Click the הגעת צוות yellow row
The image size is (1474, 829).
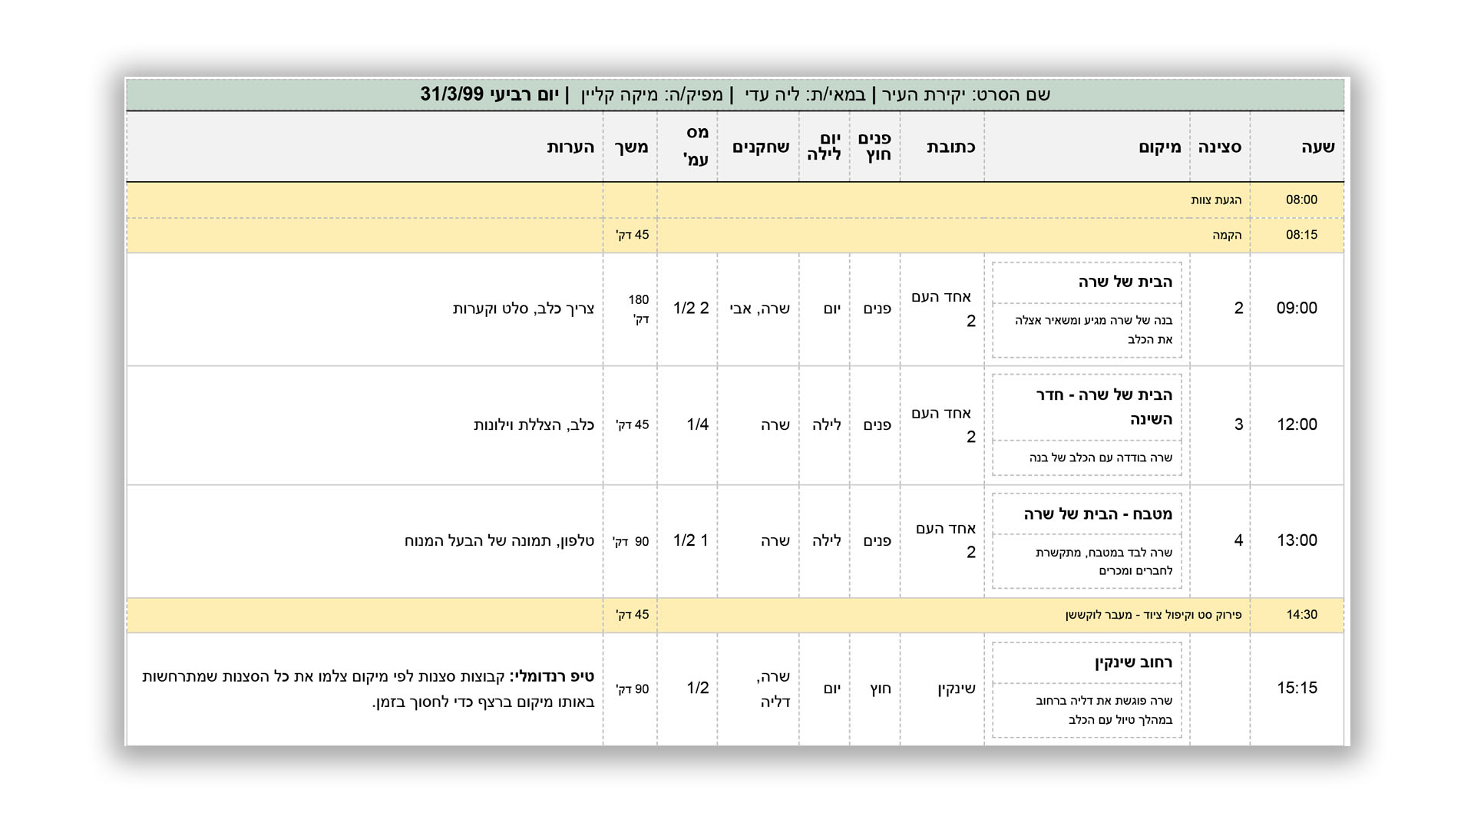click(x=1215, y=200)
